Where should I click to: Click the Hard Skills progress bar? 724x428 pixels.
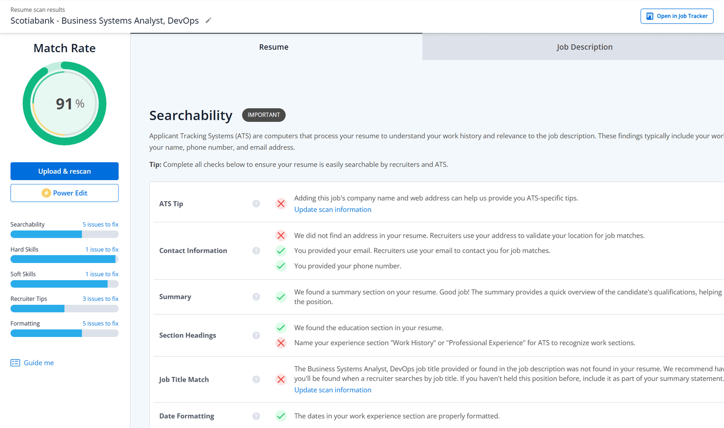tap(65, 259)
